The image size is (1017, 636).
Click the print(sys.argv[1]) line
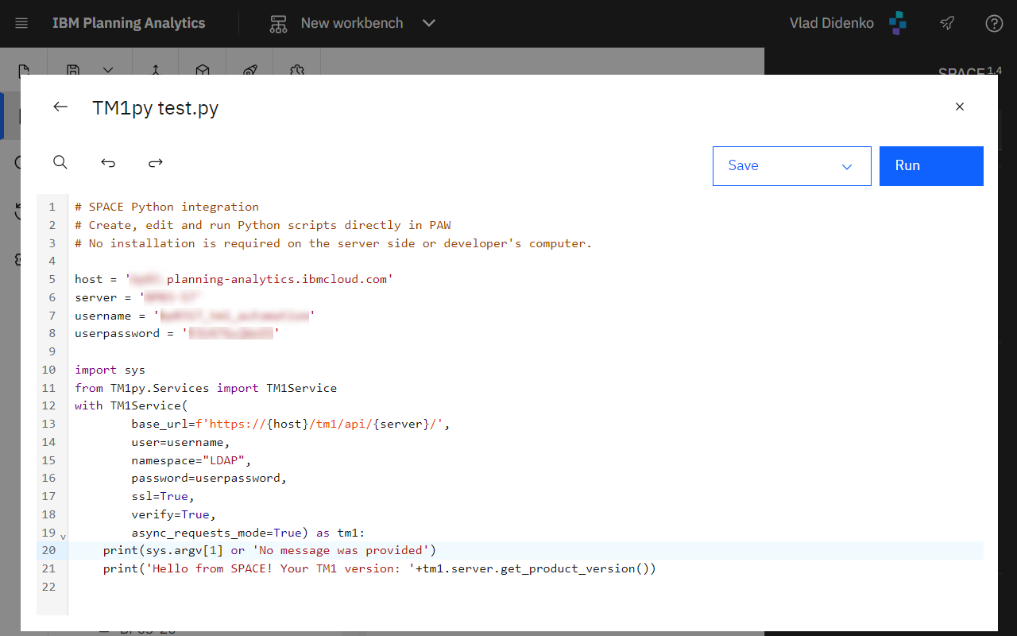point(269,550)
